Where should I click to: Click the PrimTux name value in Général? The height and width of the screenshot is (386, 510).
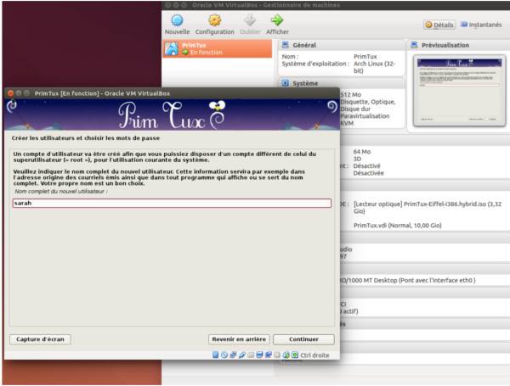pyautogui.click(x=365, y=57)
